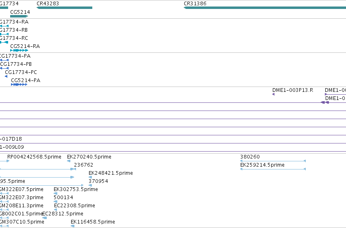Click the GM322E07.5prime EST label

22,189
